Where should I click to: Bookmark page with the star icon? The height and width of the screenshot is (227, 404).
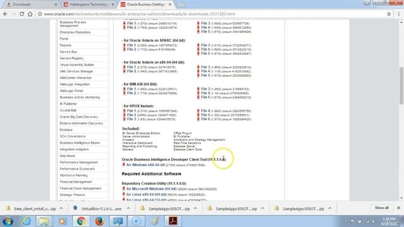tap(389, 14)
